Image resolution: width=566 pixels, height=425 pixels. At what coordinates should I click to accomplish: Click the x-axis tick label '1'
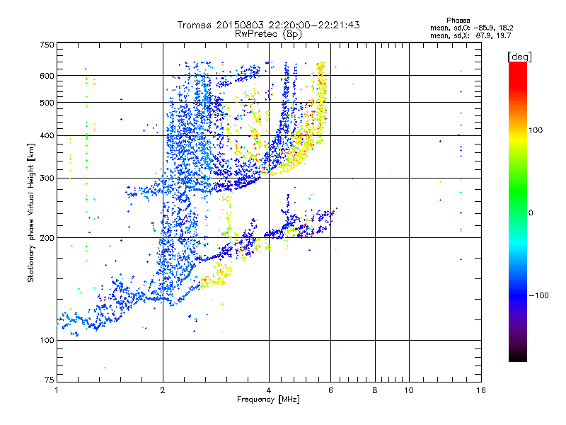[57, 390]
